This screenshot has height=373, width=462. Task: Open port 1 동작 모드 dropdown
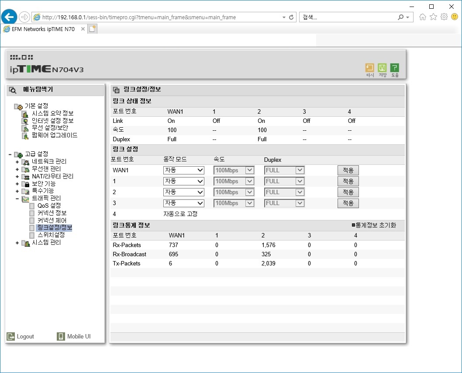(x=183, y=181)
